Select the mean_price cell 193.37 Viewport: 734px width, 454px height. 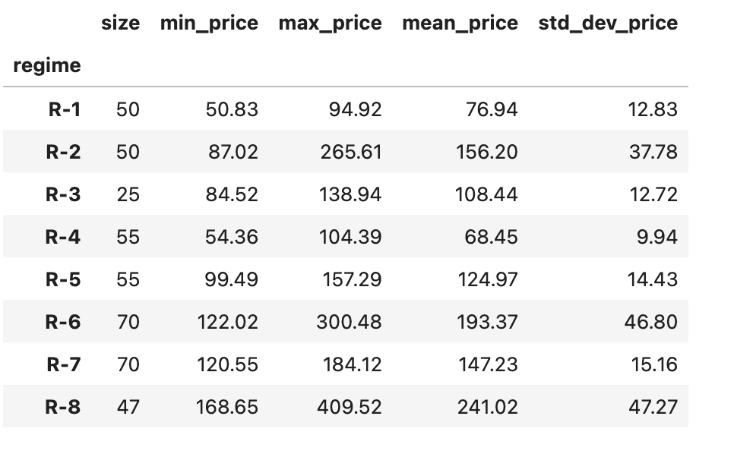click(x=487, y=322)
